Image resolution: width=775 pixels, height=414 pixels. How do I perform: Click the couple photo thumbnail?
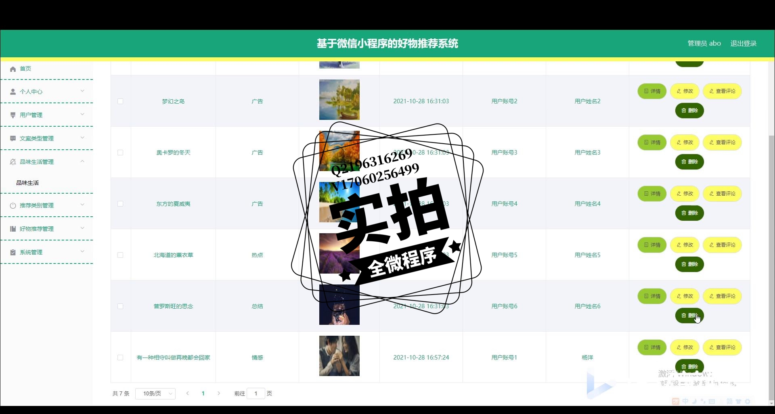click(x=339, y=356)
